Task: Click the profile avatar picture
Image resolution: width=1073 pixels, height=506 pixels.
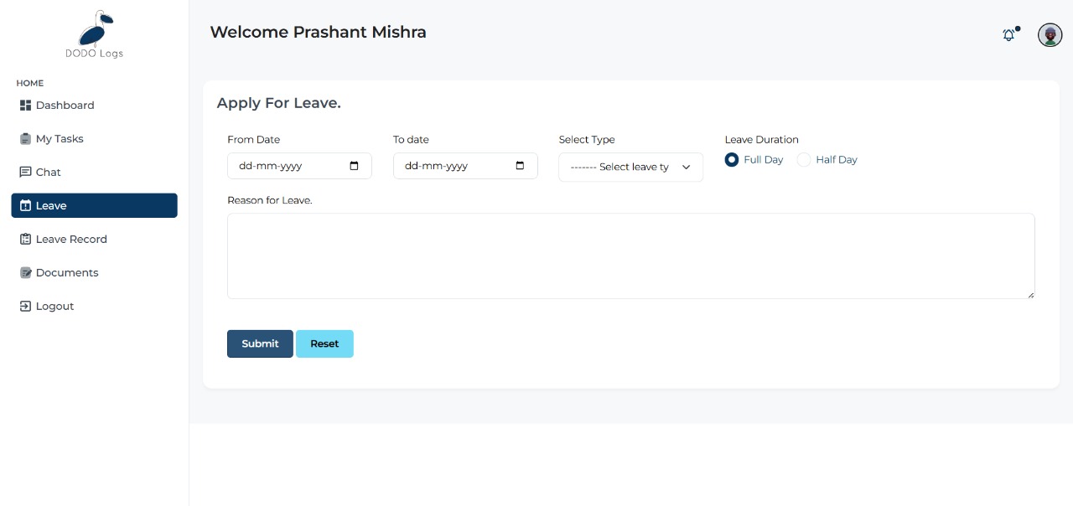Action: click(x=1050, y=35)
